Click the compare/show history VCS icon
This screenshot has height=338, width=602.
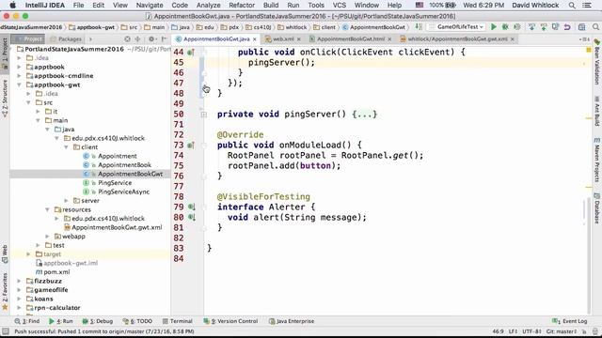point(555,27)
